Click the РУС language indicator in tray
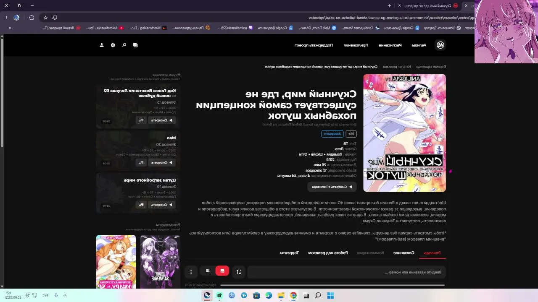 [x=45, y=295]
